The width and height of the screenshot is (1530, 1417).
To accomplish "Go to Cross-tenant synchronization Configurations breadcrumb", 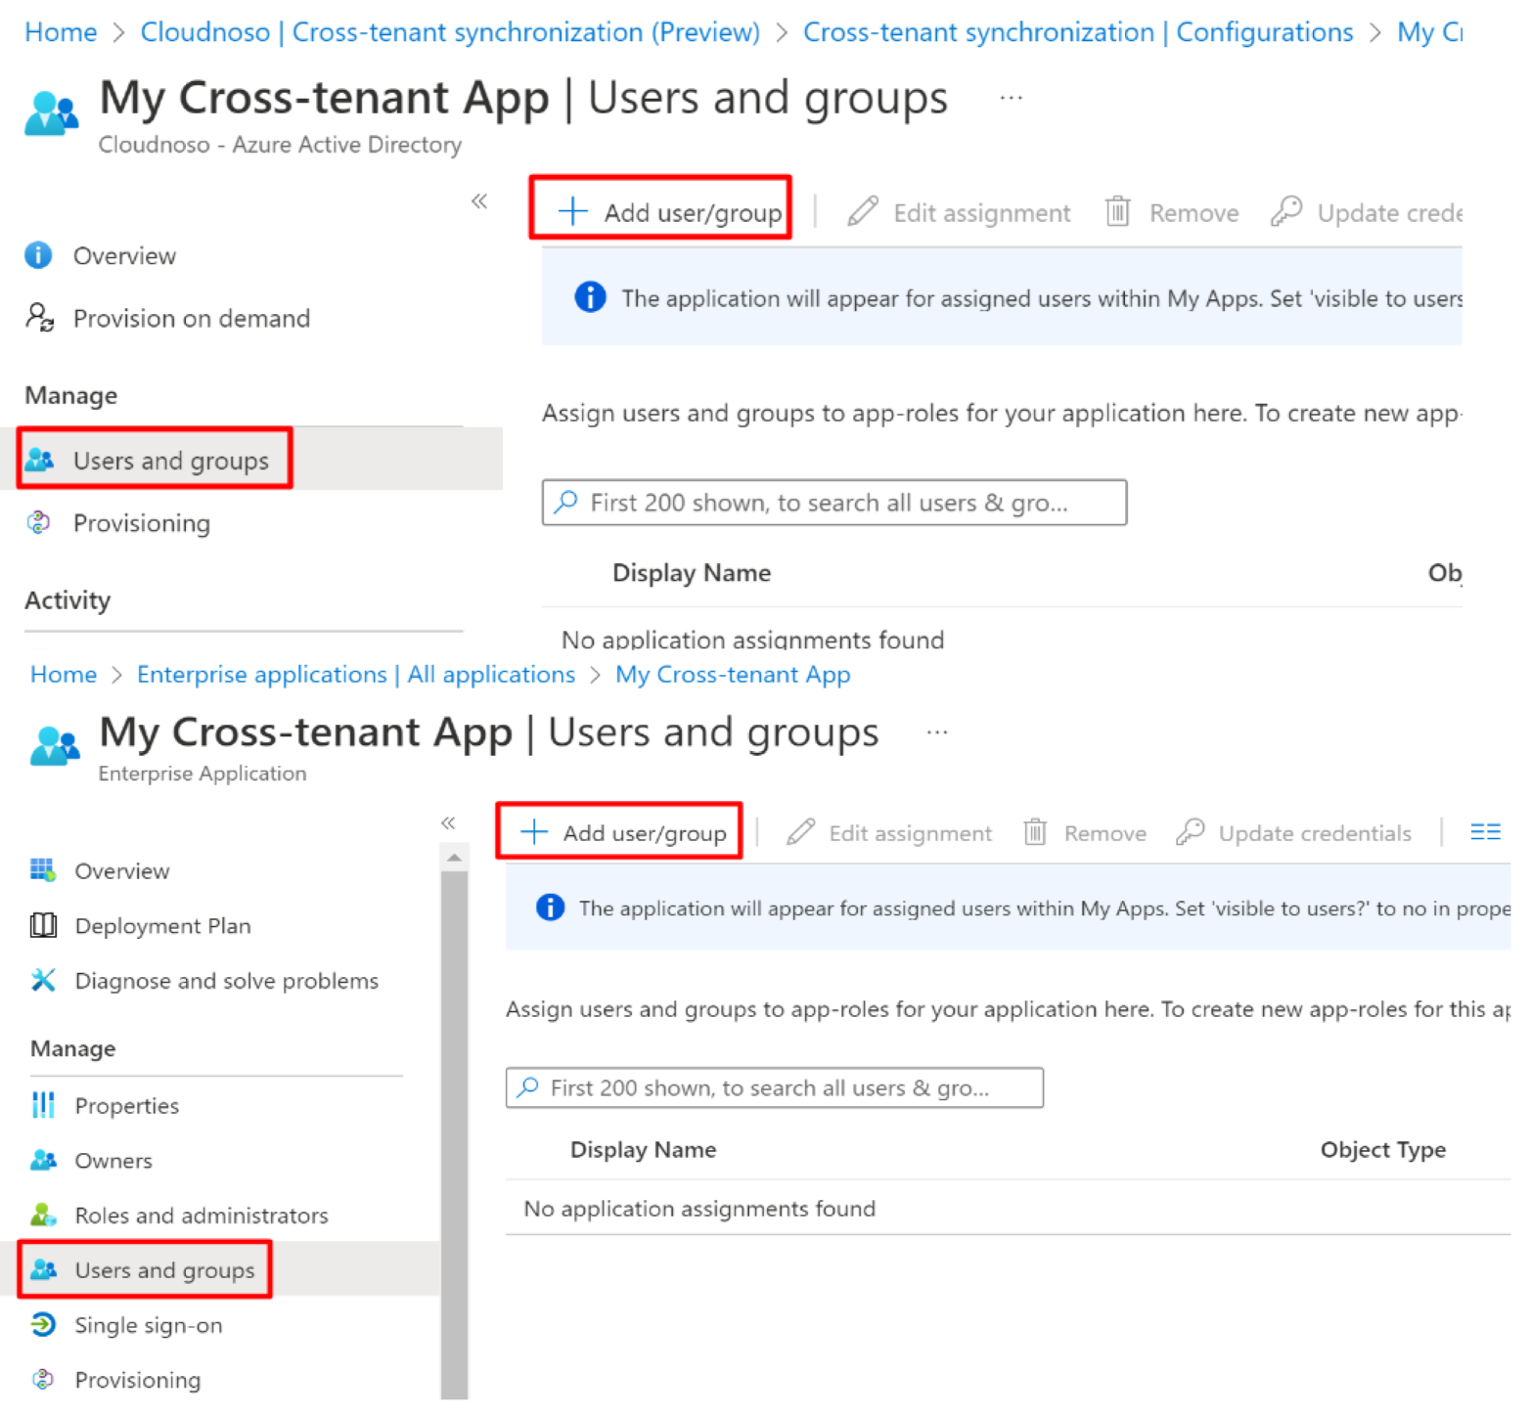I will tap(1077, 32).
